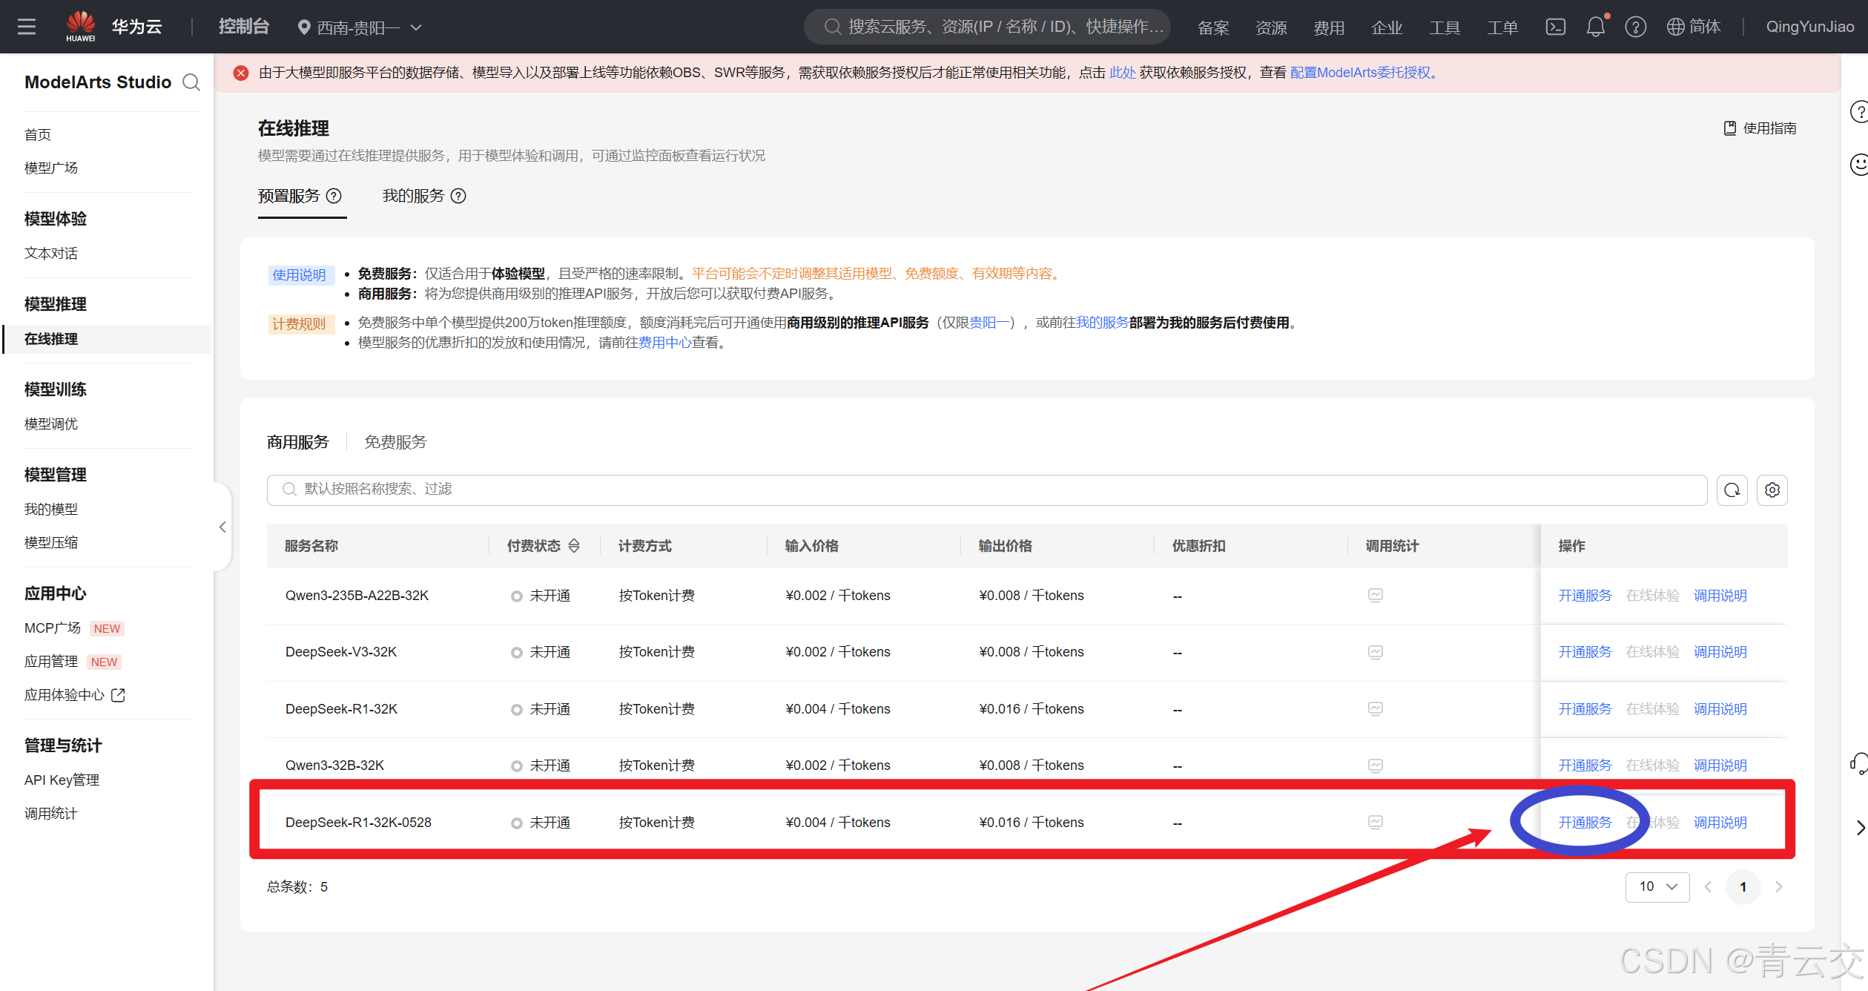Go to next page of table
Screen dimensions: 1868x991
pyautogui.click(x=1778, y=887)
